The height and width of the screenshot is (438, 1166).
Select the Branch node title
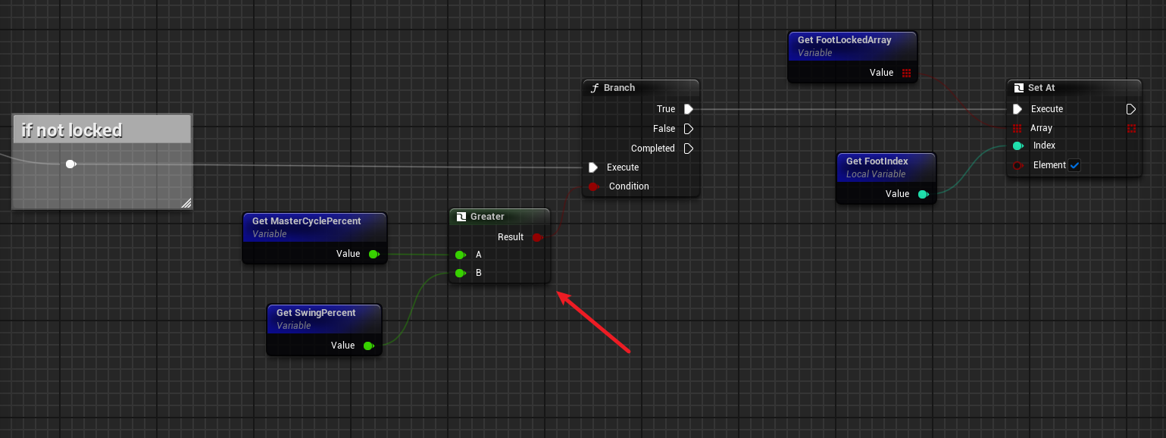coord(619,88)
